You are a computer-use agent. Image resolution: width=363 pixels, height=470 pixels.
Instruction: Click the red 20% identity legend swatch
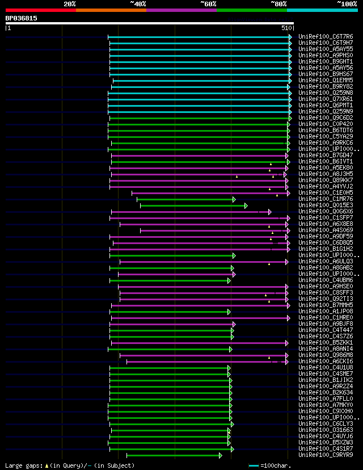[41, 10]
